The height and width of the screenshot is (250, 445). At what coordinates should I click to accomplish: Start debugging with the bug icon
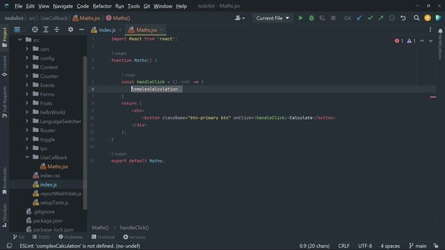311,18
